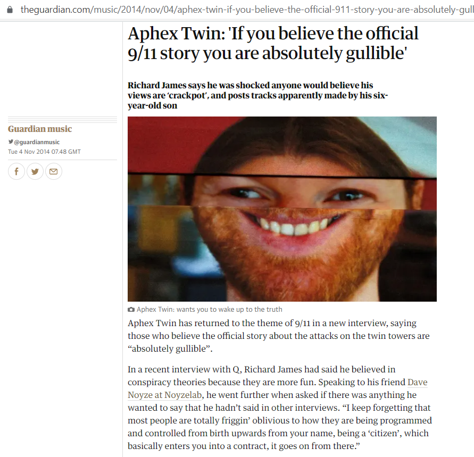This screenshot has height=457, width=474.
Task: Share article on Twitter
Action: 35,171
